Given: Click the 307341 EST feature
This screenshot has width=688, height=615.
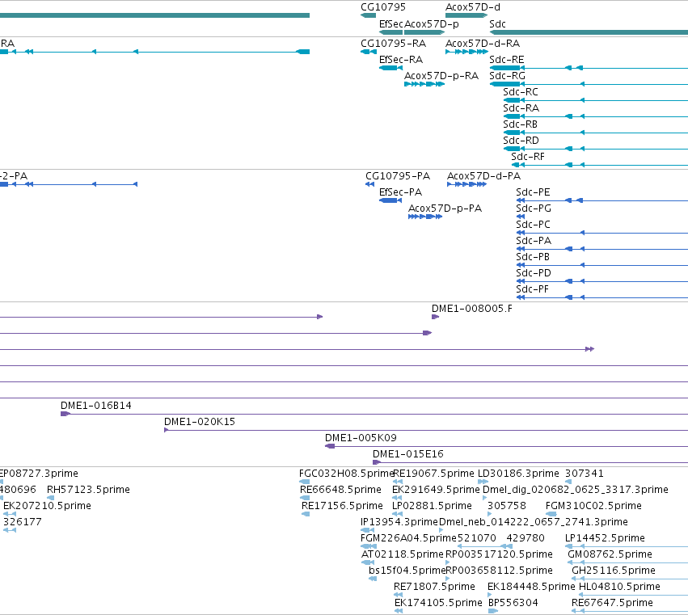Looking at the screenshot, I should [568, 482].
